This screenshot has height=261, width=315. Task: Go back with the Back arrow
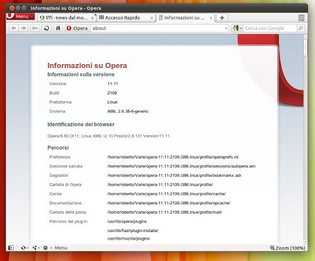[x=14, y=28]
